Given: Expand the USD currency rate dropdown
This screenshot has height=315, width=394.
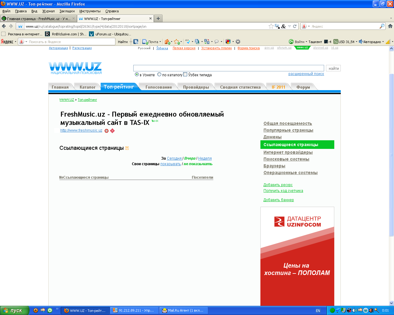Looking at the screenshot, I should tap(356, 42).
